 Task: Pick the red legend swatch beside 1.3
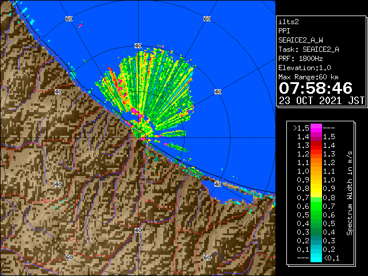pyautogui.click(x=316, y=145)
